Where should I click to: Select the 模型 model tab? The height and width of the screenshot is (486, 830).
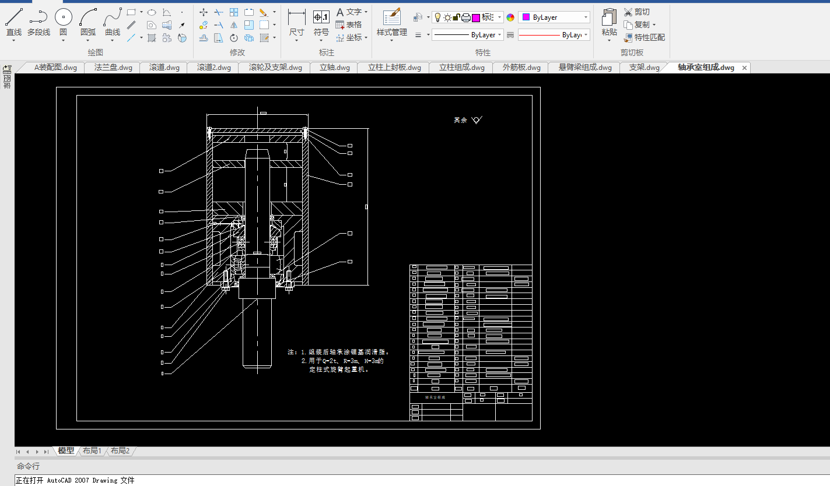[66, 450]
